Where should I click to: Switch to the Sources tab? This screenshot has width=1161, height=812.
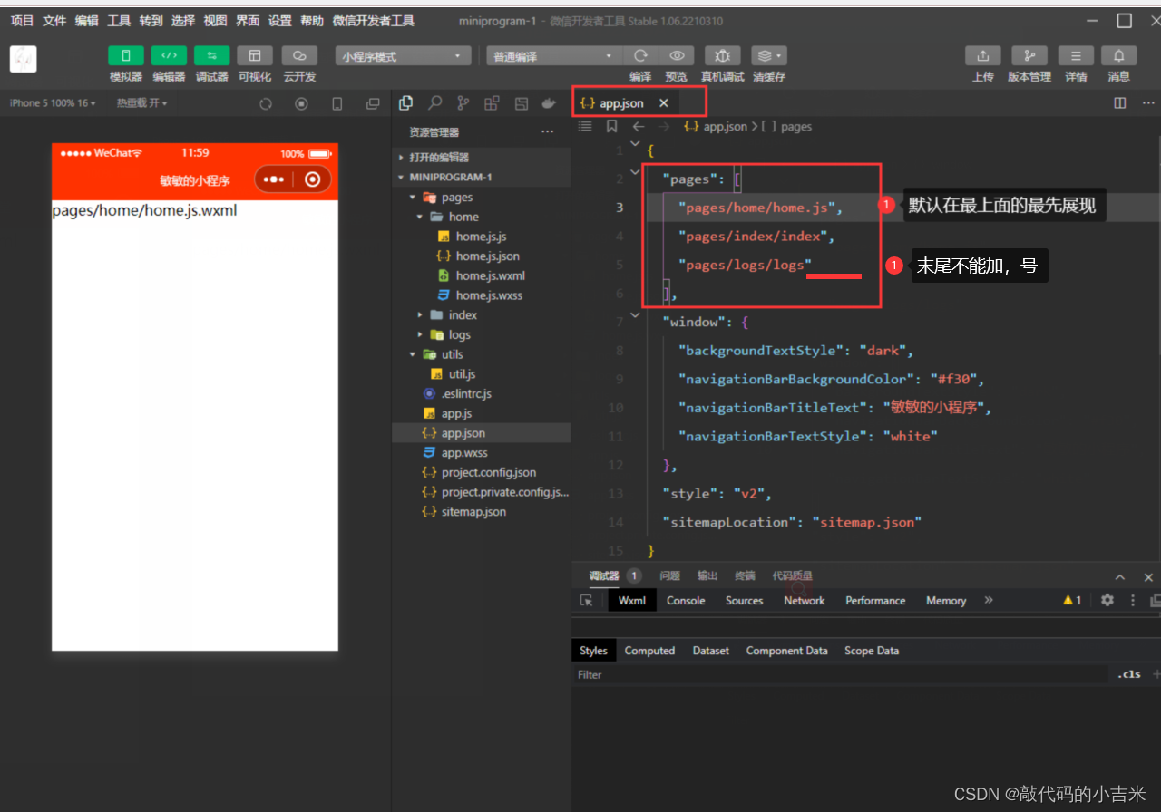745,601
